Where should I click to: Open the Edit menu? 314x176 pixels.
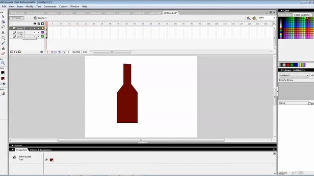pyautogui.click(x=4, y=6)
